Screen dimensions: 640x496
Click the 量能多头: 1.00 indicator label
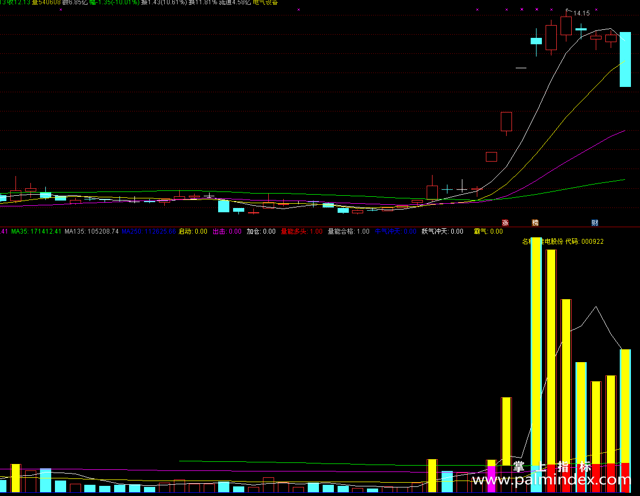click(x=301, y=231)
